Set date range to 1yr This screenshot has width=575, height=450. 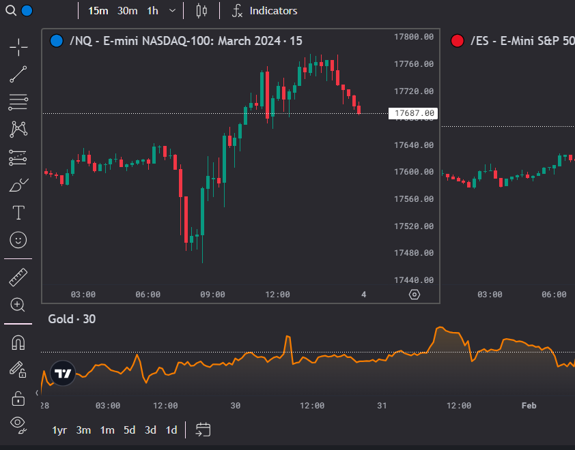tap(59, 430)
